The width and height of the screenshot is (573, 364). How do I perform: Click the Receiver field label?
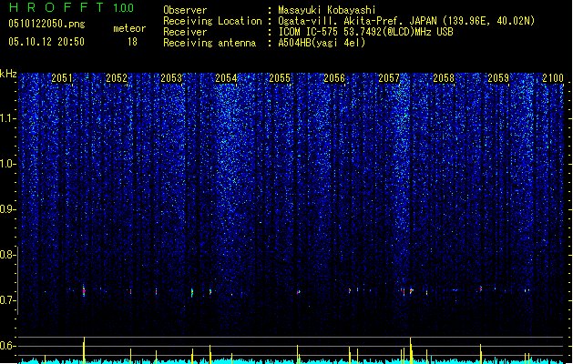(185, 32)
